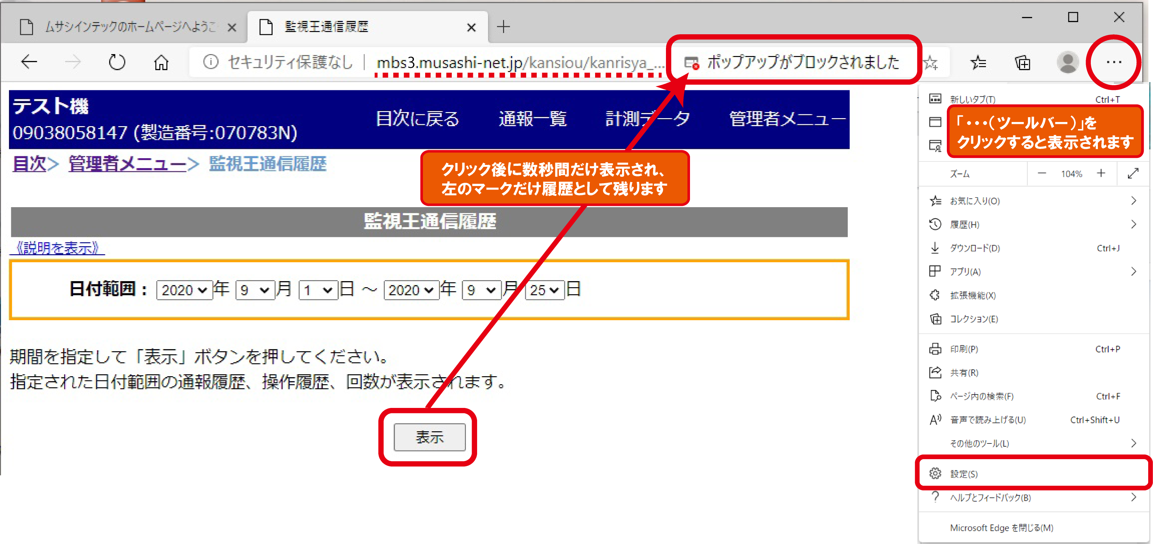Viewport: 1153px width, 544px height.
Task: Select 印刷(P) menu item
Action: coord(1034,349)
